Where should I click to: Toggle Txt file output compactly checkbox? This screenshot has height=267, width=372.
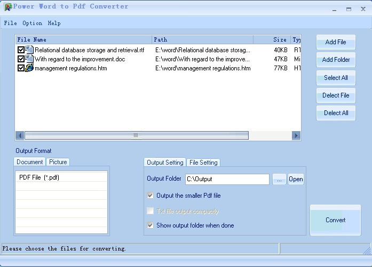(x=150, y=211)
